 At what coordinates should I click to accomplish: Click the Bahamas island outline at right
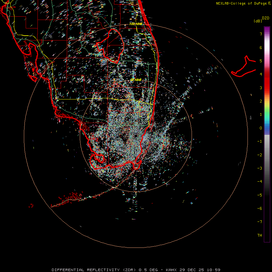243,66
